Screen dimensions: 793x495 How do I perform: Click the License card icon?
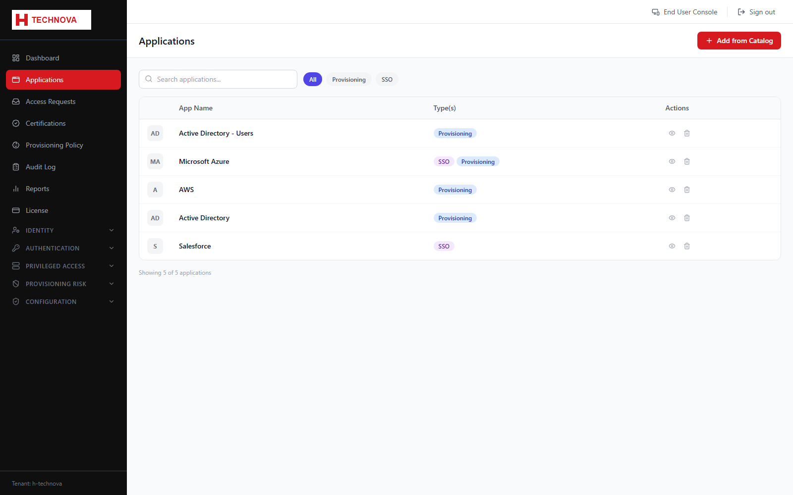click(16, 210)
